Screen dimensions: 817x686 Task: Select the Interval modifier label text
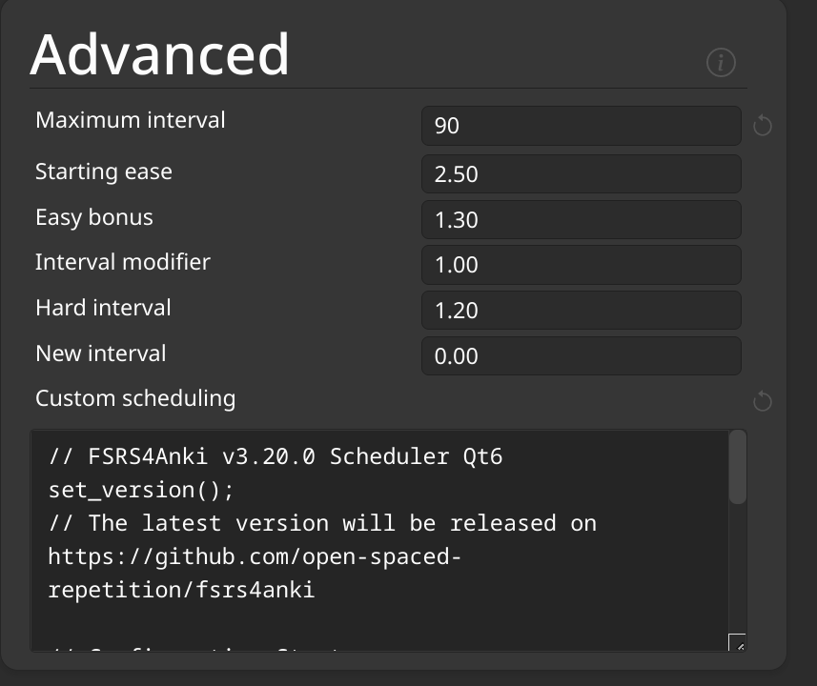click(122, 262)
